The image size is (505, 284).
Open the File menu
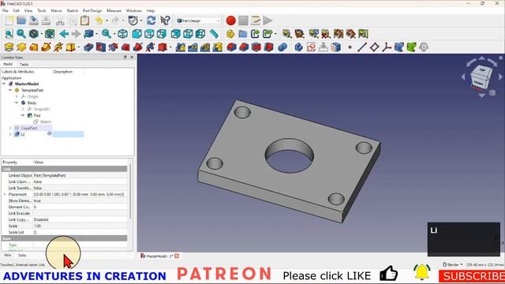(6, 10)
